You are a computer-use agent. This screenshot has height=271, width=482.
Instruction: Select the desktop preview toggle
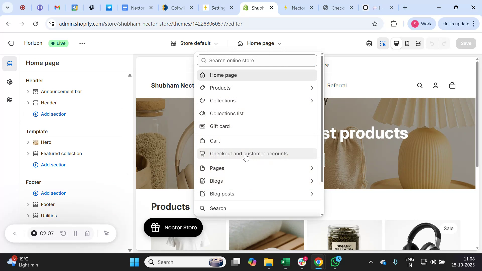click(x=396, y=43)
